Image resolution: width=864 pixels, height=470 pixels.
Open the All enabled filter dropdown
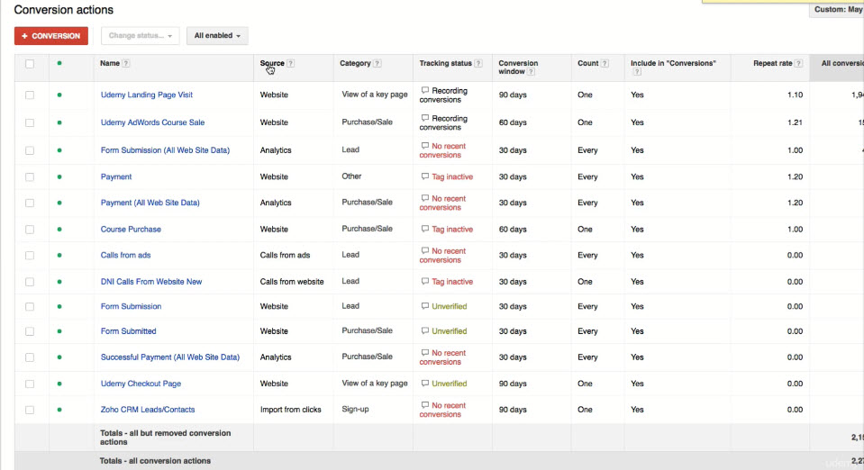(x=217, y=36)
